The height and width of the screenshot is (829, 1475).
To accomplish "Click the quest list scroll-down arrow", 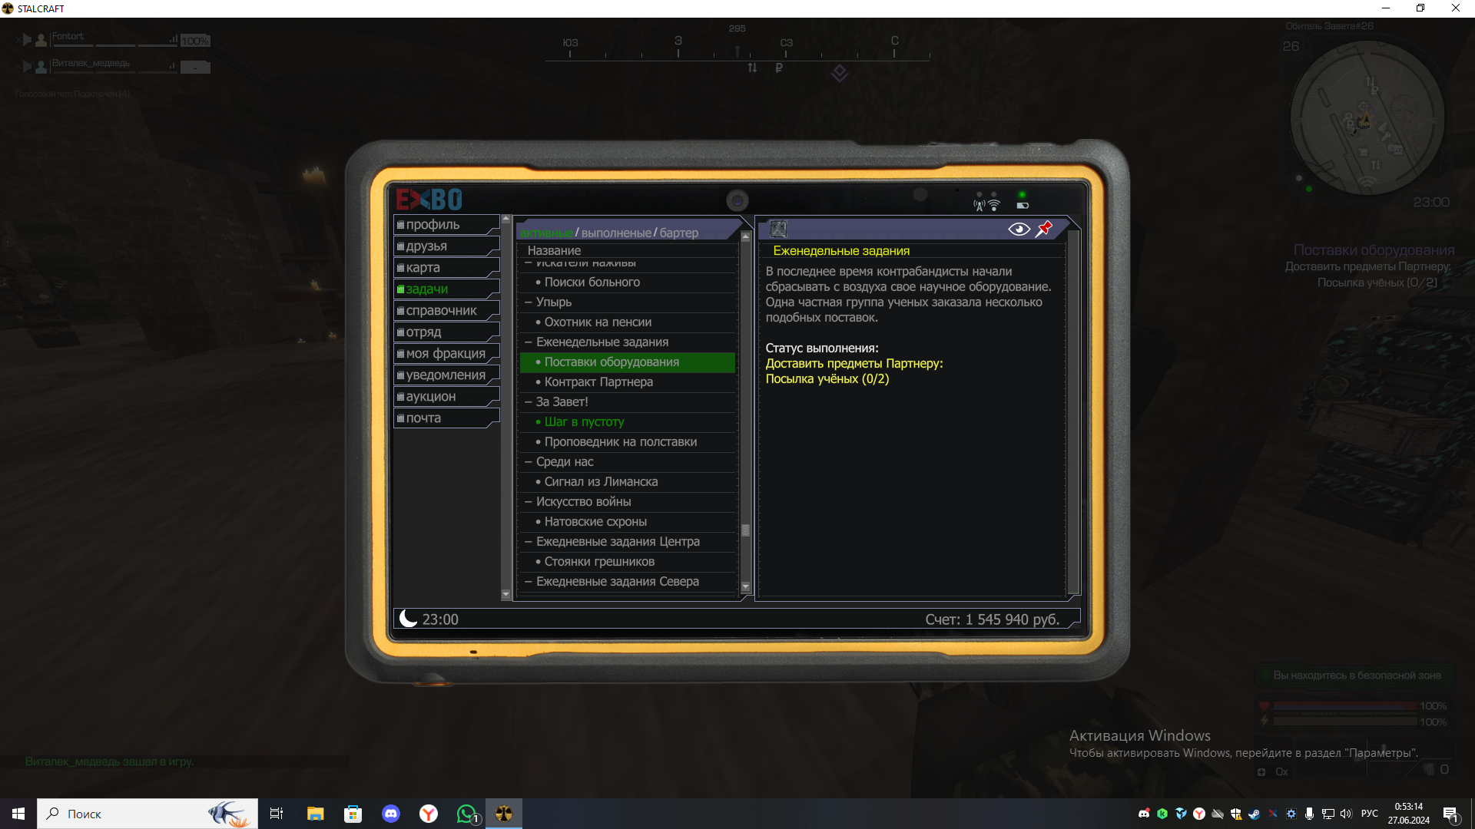I will pos(745,587).
